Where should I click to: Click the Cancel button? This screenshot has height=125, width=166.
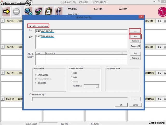135,105
